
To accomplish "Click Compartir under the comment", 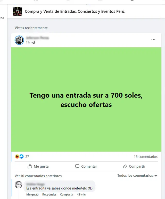I will [67, 195].
